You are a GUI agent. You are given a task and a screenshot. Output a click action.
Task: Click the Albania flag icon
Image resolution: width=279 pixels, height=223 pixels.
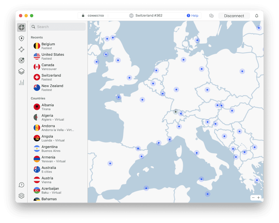coord(37,107)
